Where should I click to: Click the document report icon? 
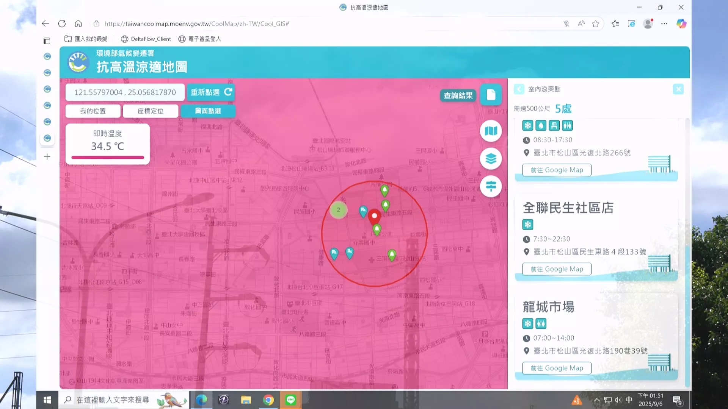click(491, 94)
